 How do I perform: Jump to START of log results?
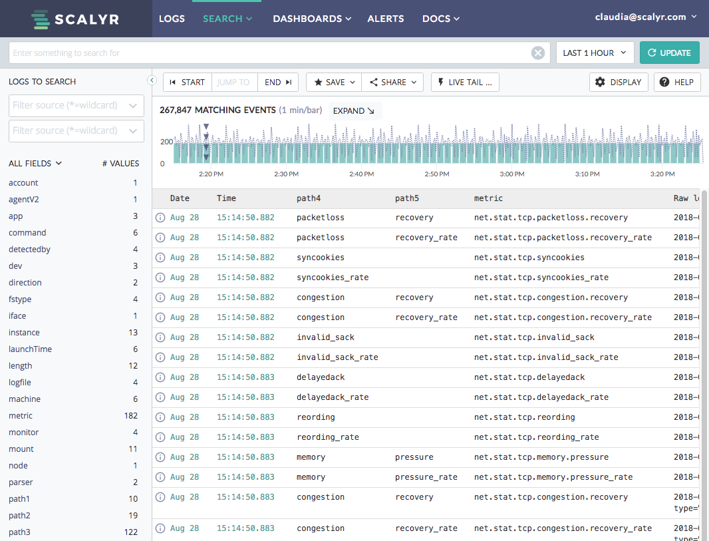pos(188,83)
